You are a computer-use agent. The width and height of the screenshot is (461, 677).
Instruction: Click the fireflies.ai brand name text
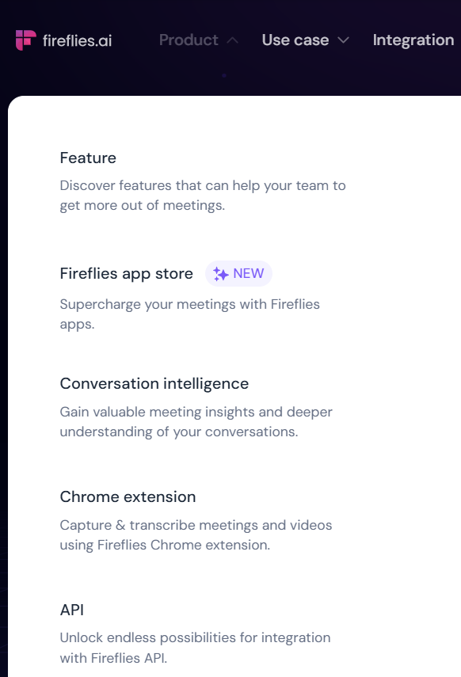click(78, 40)
